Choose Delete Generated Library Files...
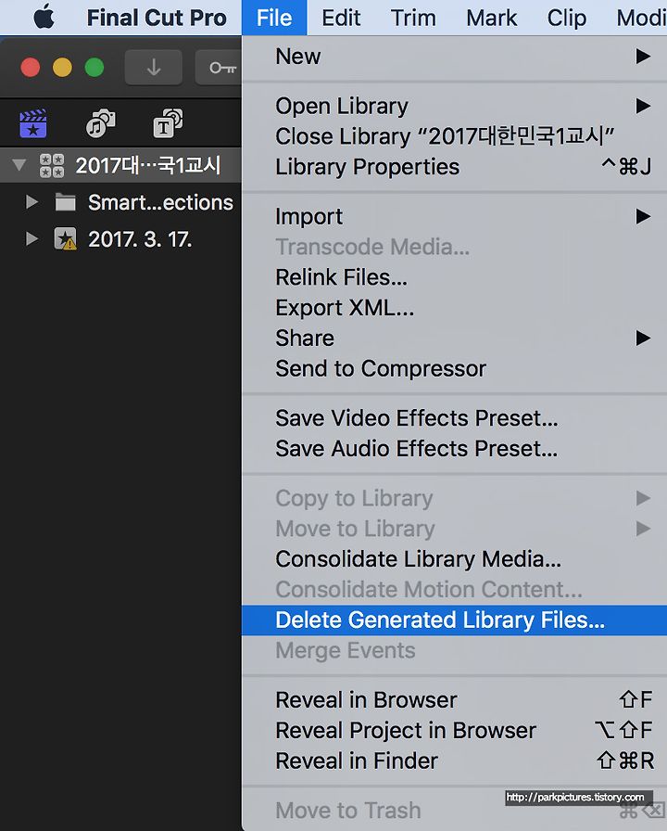 pyautogui.click(x=454, y=620)
